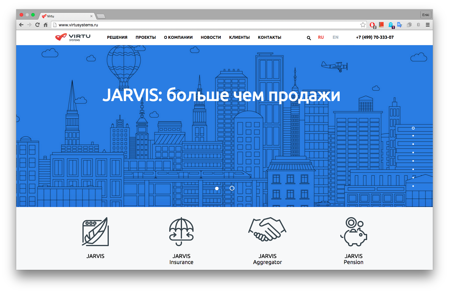
Task: Open the Ghostery ghost extension icon
Action: (391, 25)
